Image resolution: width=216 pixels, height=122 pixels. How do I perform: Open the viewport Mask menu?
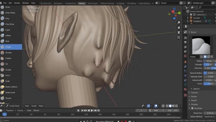click(x=41, y=106)
